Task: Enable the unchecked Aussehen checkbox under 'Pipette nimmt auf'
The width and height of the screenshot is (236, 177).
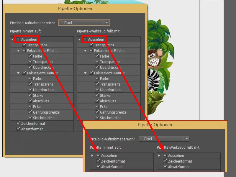Action: tap(18, 39)
